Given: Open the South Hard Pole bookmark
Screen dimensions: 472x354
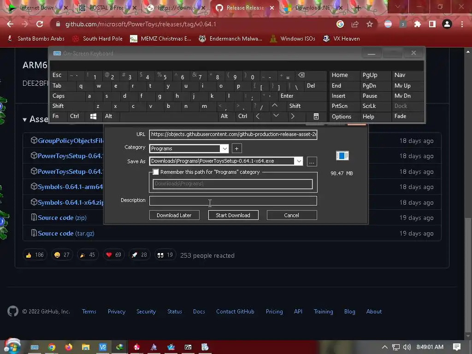Looking at the screenshot, I should tap(97, 39).
